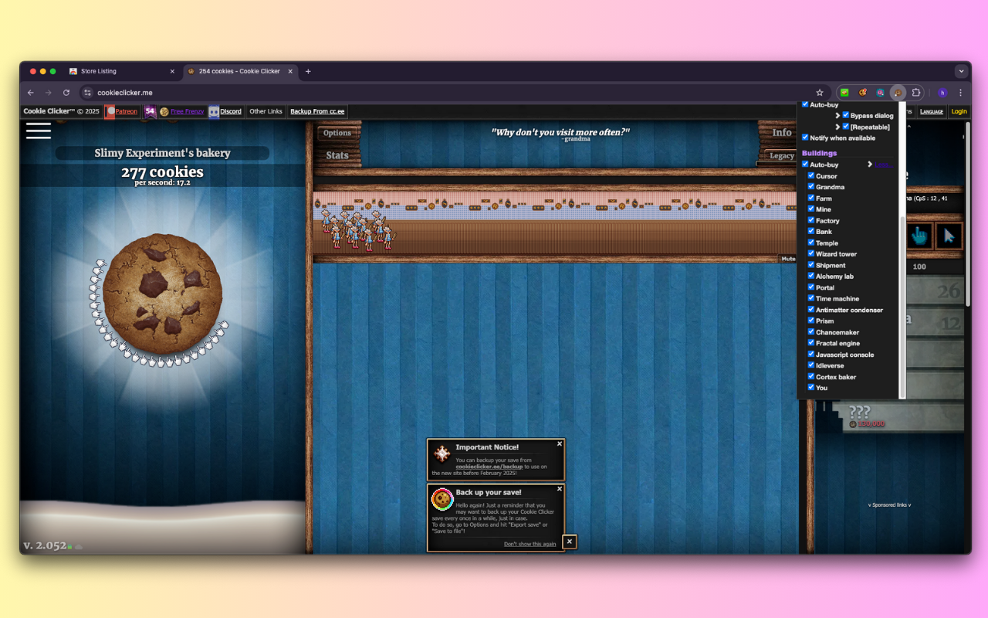Viewport: 988px width, 618px height.
Task: Click the green cookie extension icon
Action: pos(844,93)
